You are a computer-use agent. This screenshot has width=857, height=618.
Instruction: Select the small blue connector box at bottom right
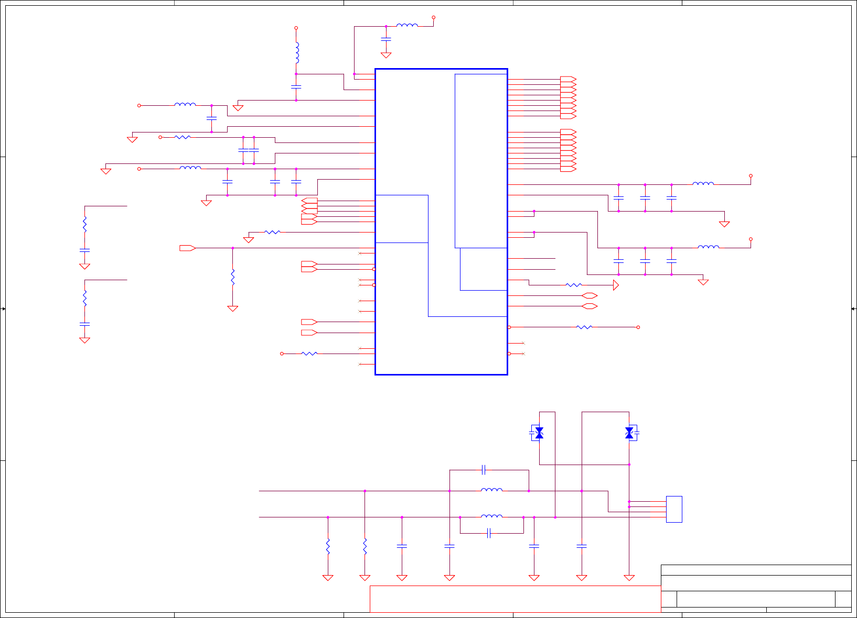674,509
